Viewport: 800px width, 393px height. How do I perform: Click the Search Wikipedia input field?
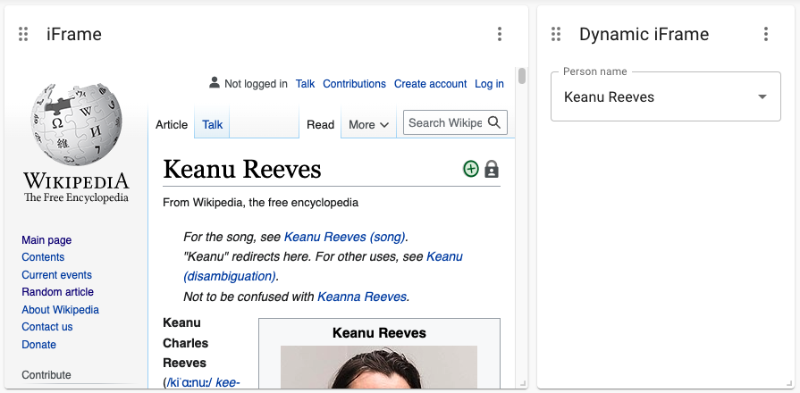click(x=445, y=122)
